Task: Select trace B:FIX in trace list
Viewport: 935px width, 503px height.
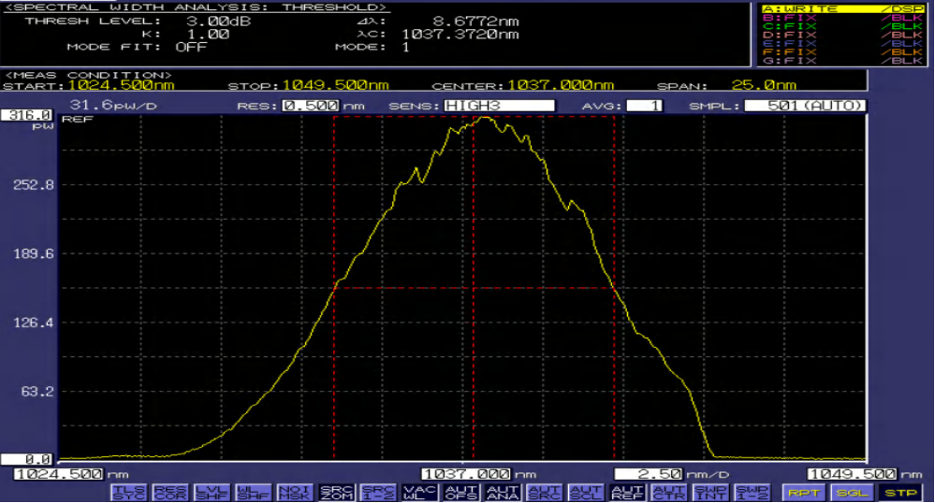Action: pos(842,17)
